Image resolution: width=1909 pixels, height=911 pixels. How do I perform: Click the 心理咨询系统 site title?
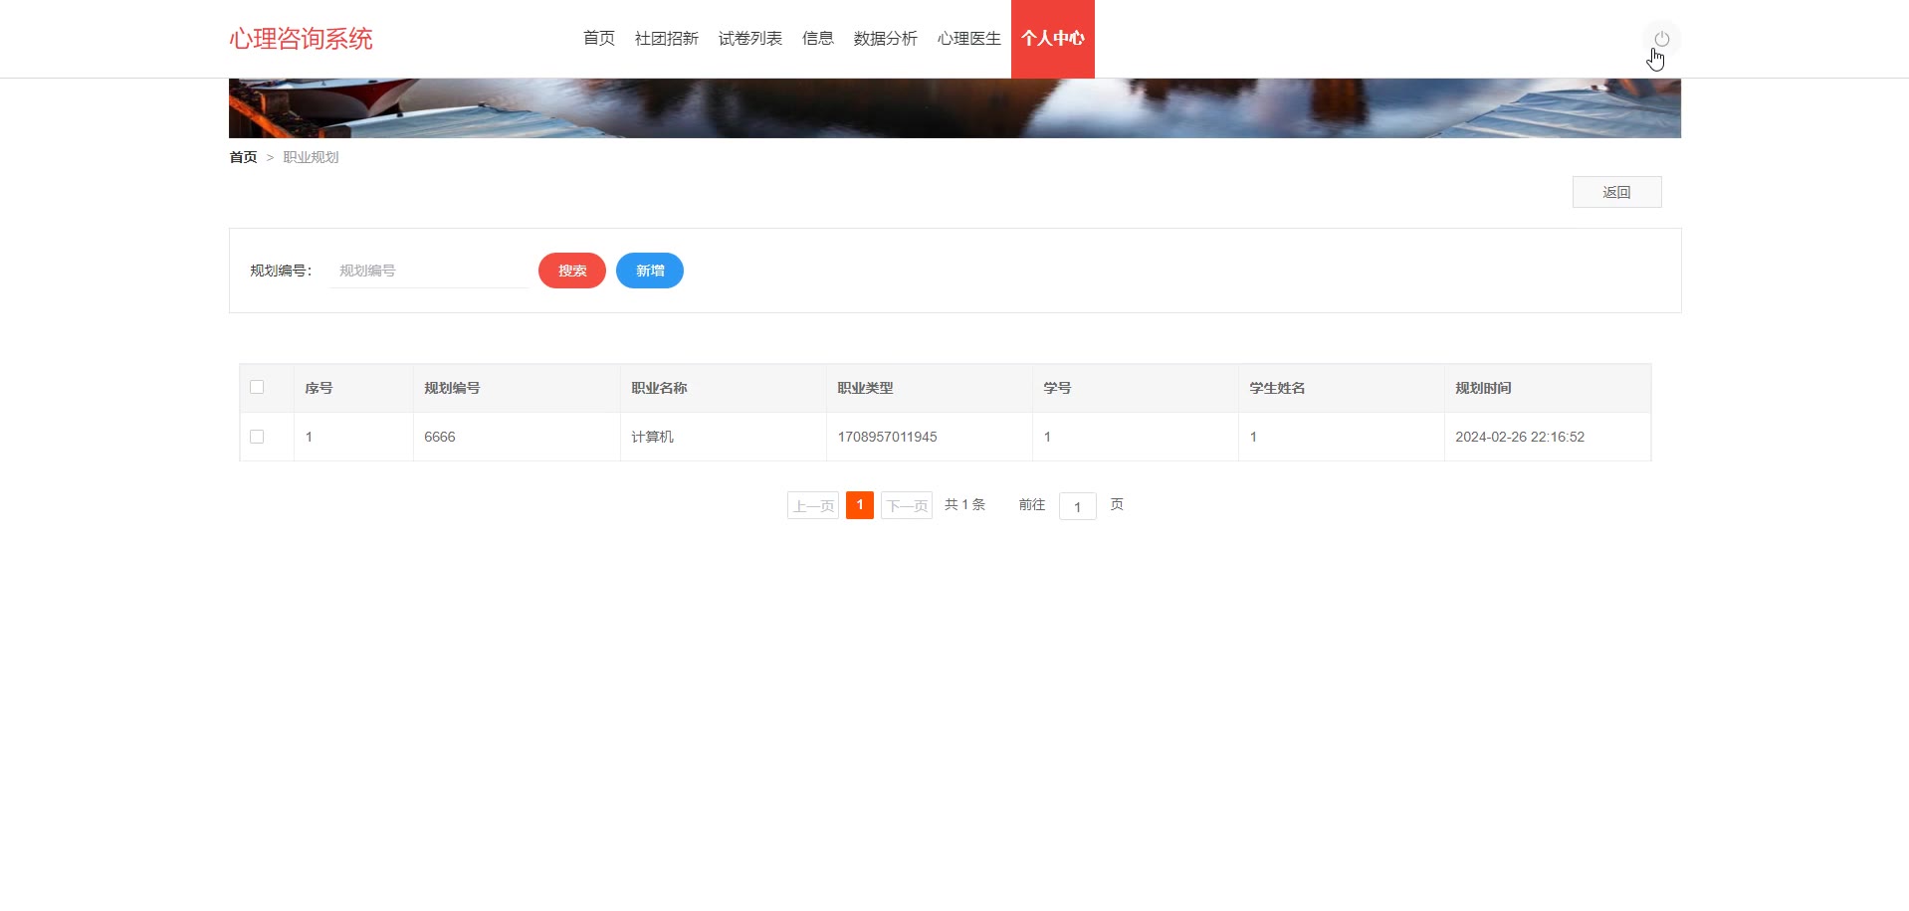[x=301, y=39]
